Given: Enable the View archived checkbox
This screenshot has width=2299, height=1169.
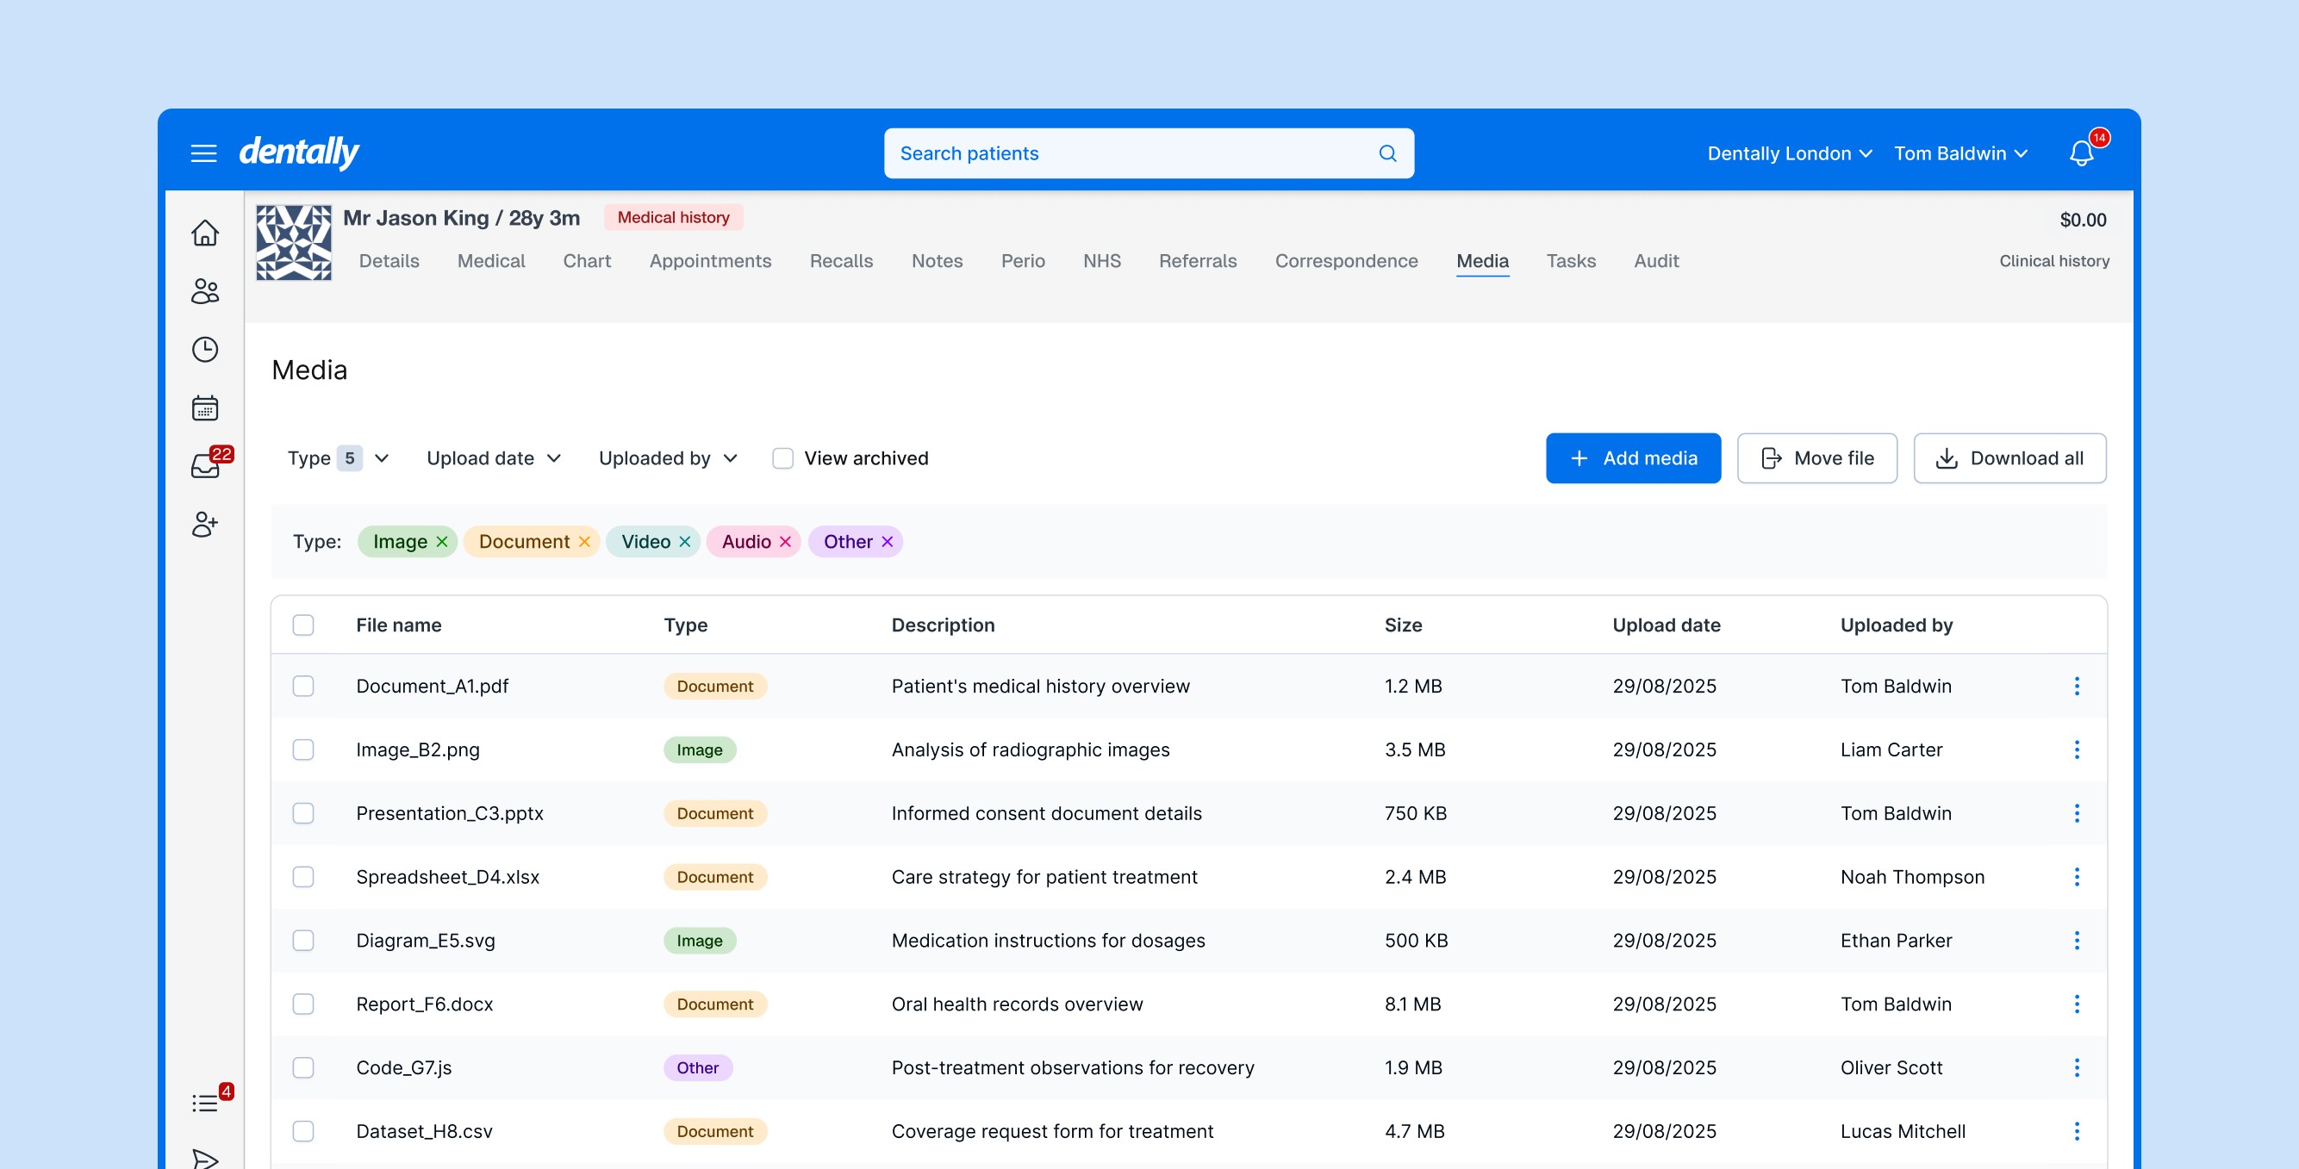Looking at the screenshot, I should (782, 457).
